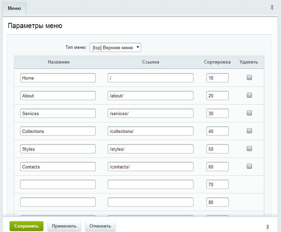Click the green Сохранить button
The image size is (281, 232).
pos(27,226)
